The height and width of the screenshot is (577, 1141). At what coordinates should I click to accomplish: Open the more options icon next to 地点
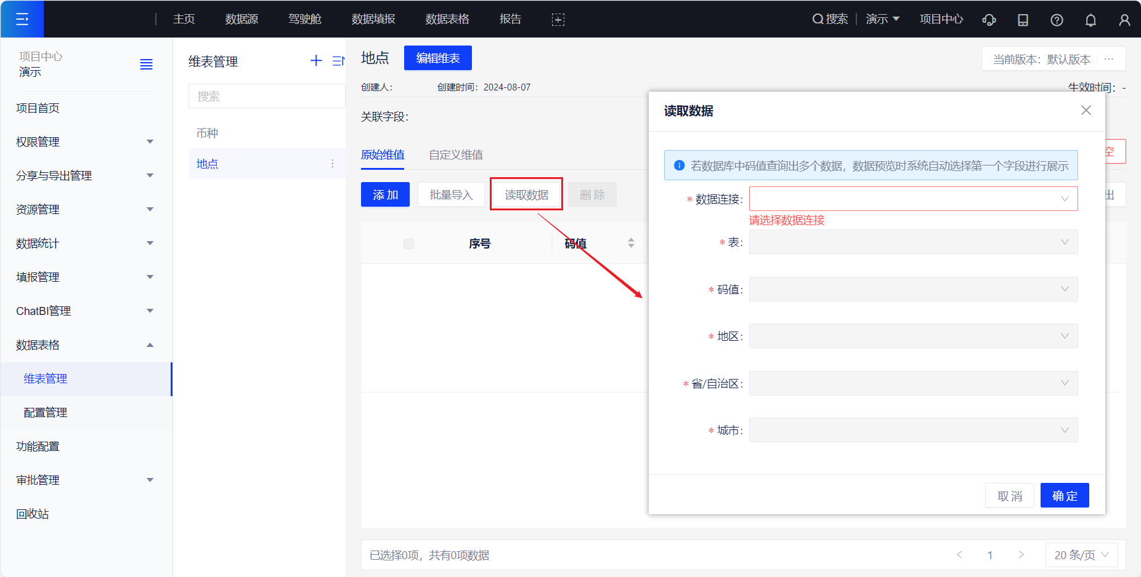click(333, 164)
